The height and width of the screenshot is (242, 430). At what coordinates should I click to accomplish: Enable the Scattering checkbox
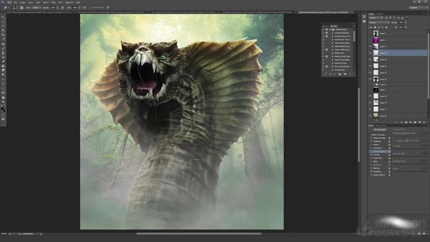click(371, 141)
